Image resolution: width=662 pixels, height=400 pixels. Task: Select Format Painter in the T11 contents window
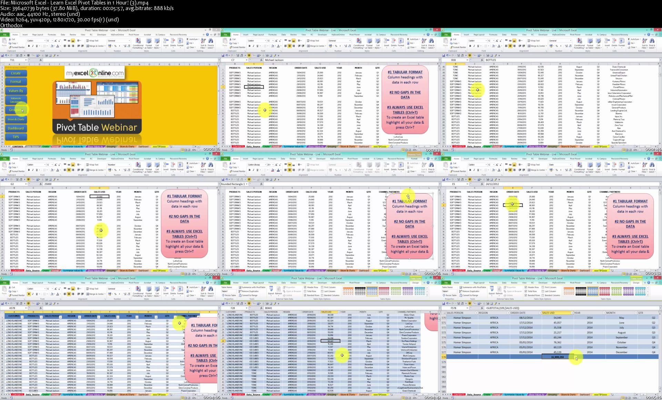17,47
